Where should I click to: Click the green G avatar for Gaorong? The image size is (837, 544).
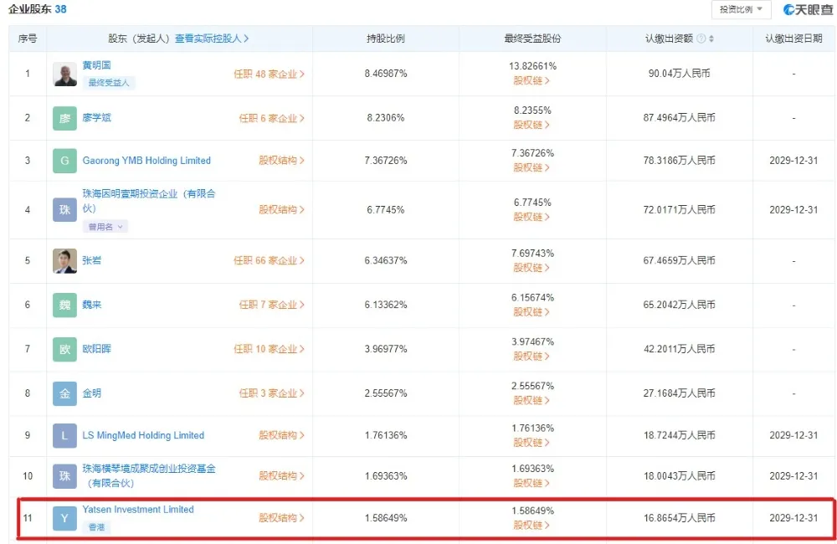[x=64, y=161]
